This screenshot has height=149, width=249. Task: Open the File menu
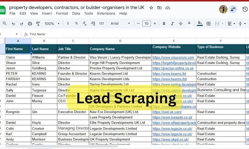tap(12, 13)
